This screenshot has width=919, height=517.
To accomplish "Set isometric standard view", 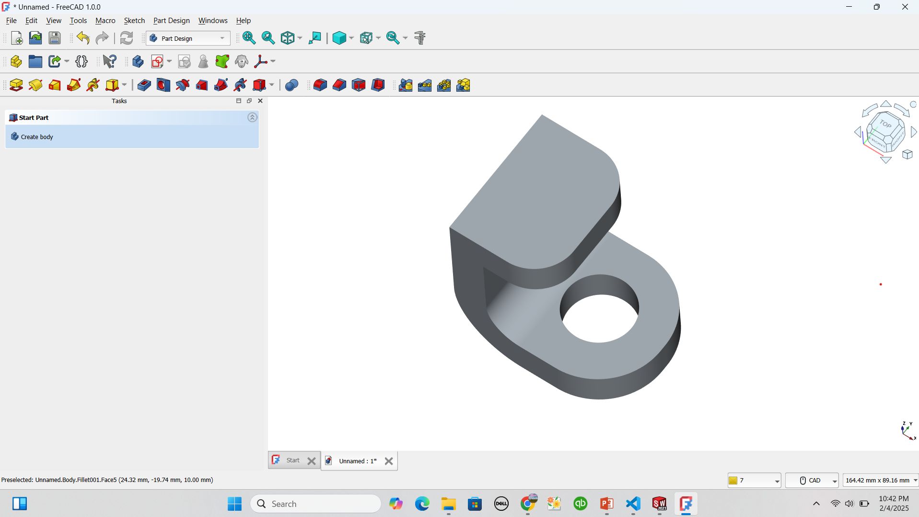I will 288,38.
